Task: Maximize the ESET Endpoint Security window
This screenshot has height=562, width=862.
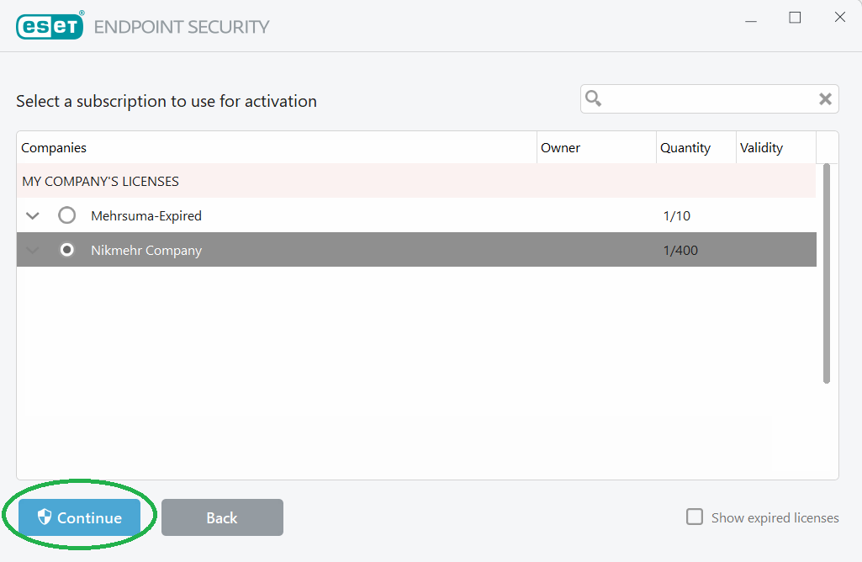Action: 795,18
